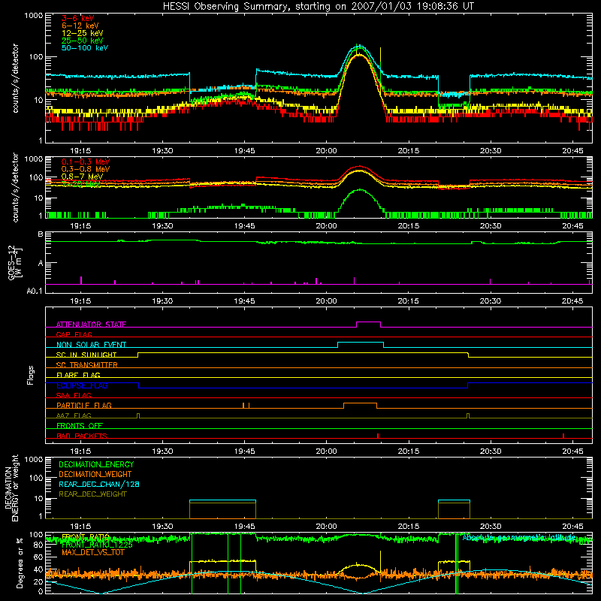The height and width of the screenshot is (601, 601).
Task: Select the ATTENUATOR_STATE flag label
Action: pos(91,325)
